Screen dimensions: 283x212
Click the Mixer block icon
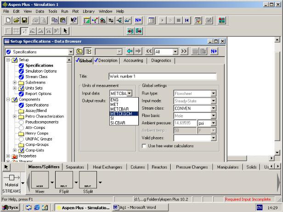tap(40, 179)
